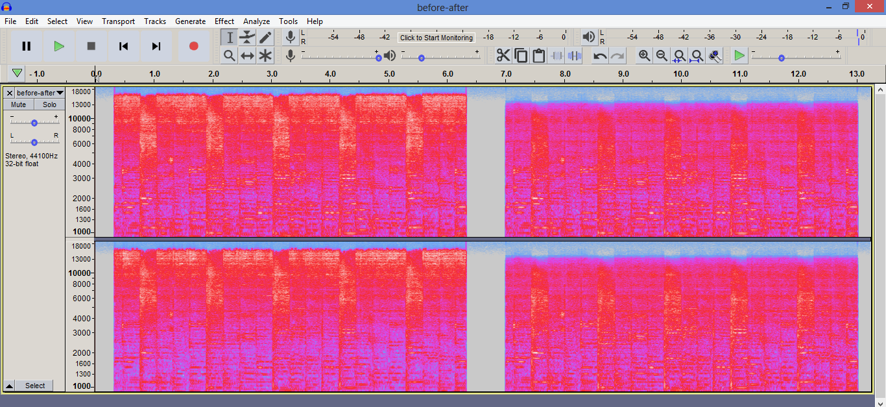Click the Fit Project to Width icon
886x407 pixels.
click(x=697, y=56)
